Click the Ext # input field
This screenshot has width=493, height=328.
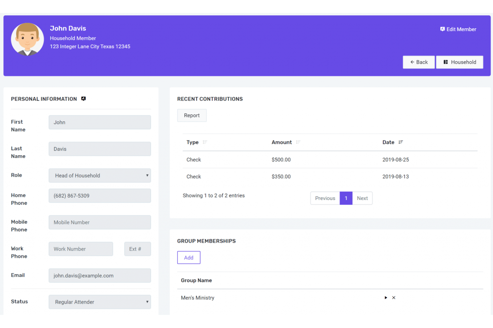pos(138,249)
